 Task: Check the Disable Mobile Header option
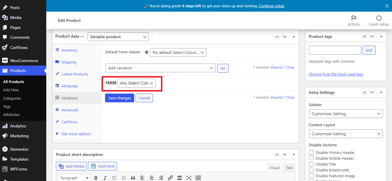point(311,158)
